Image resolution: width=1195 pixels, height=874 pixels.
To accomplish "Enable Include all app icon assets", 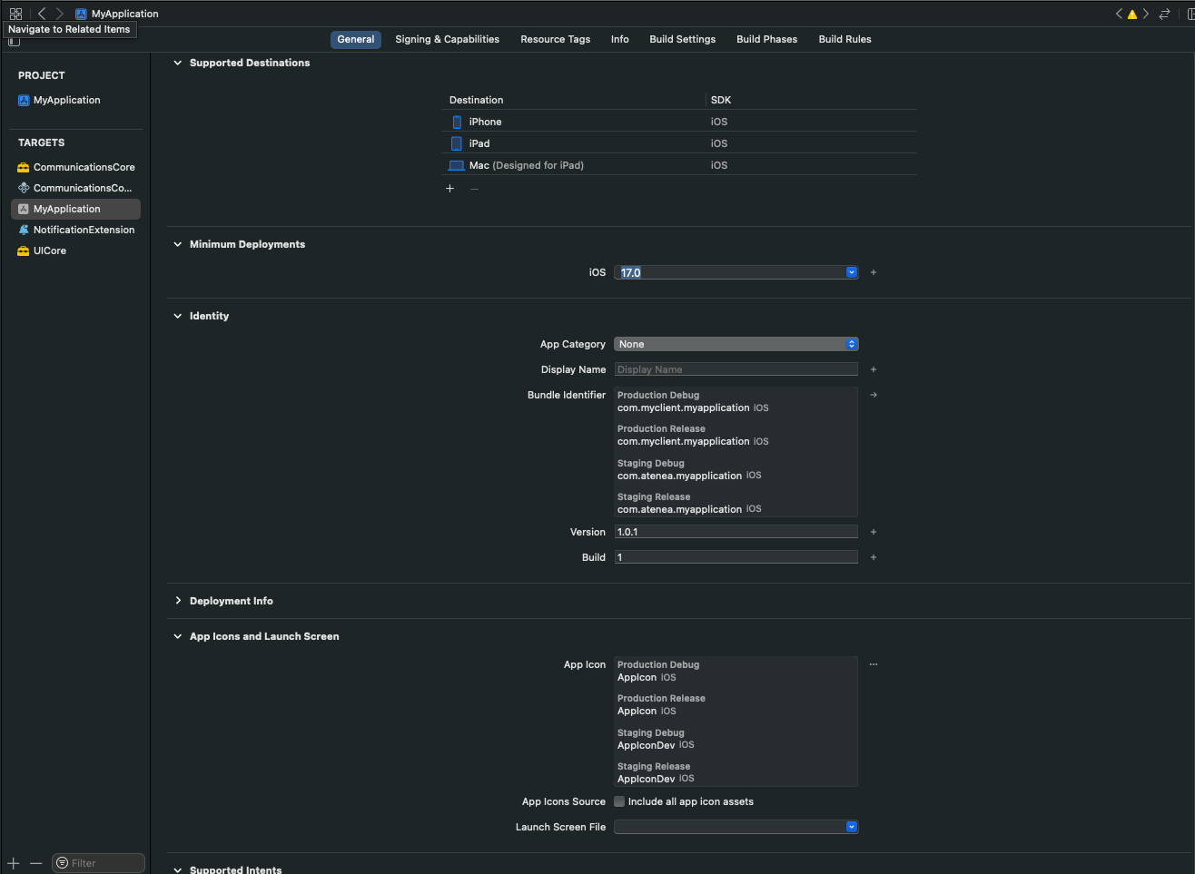I will click(x=619, y=801).
